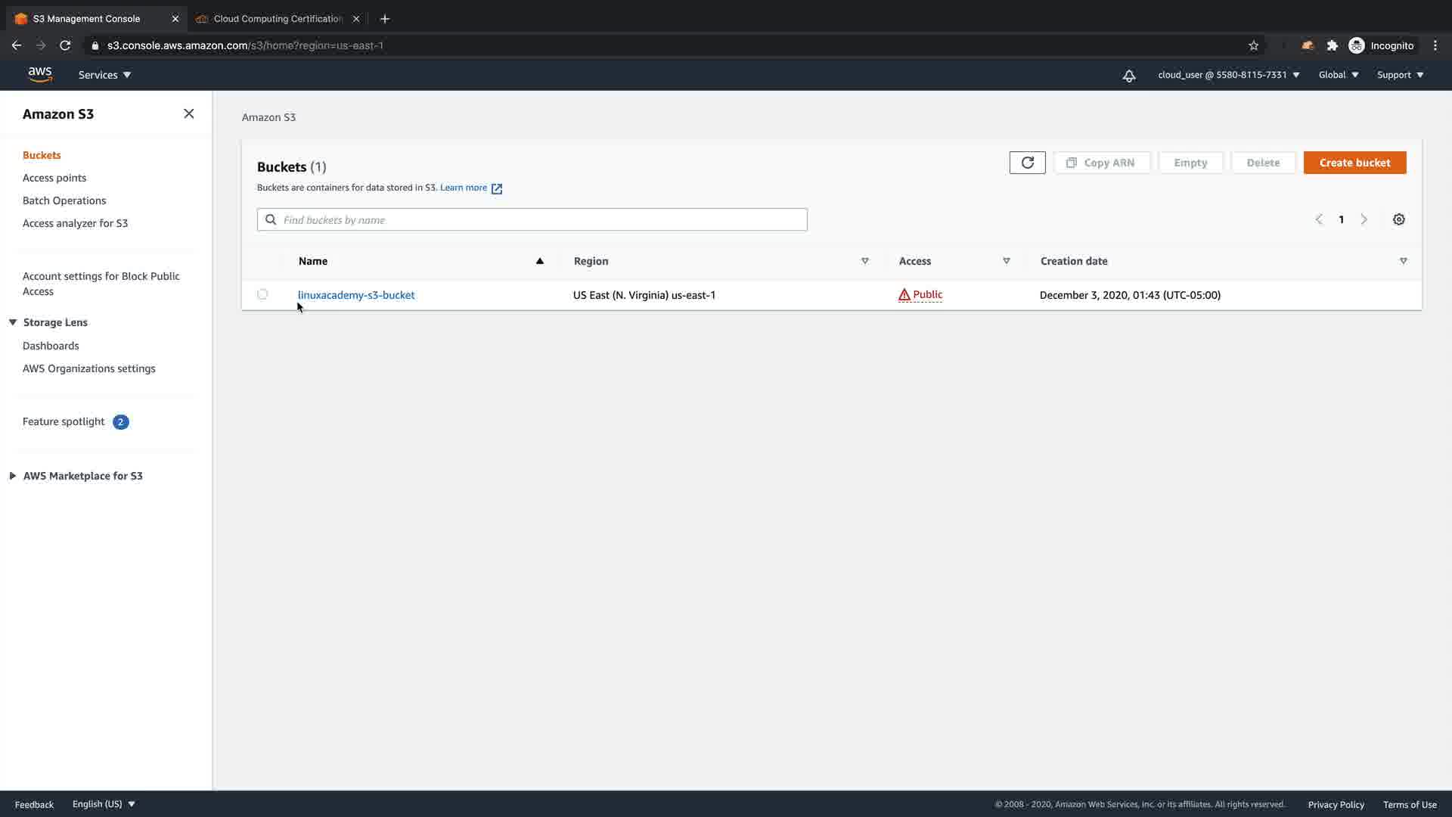
Task: Open the Services dropdown menu
Action: 104,75
